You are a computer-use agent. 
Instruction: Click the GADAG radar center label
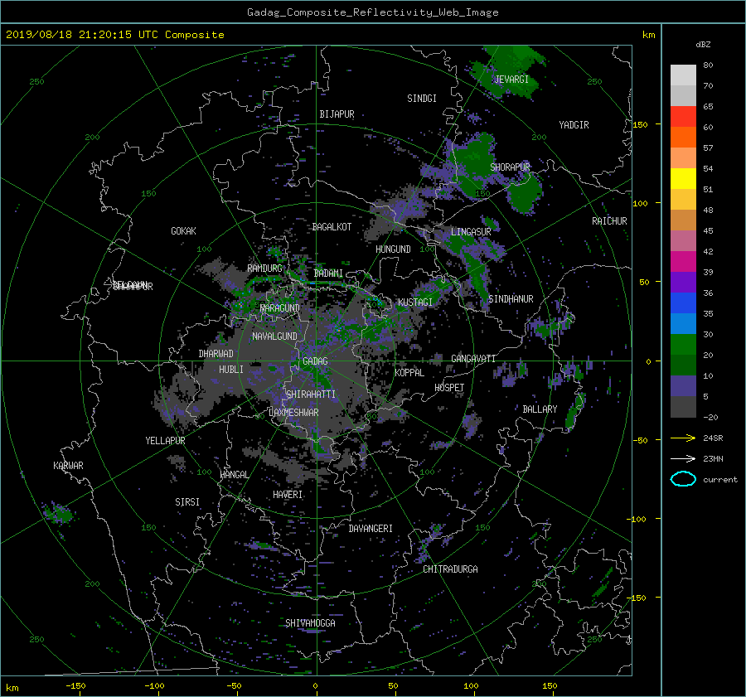315,361
